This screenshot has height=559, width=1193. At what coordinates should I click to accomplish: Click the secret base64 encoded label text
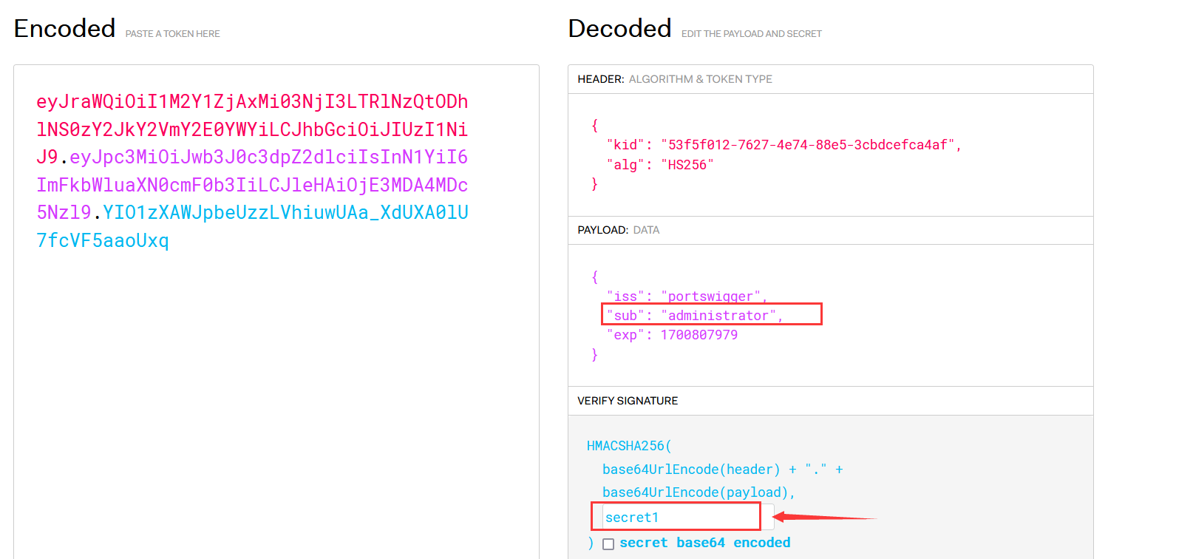(x=705, y=543)
